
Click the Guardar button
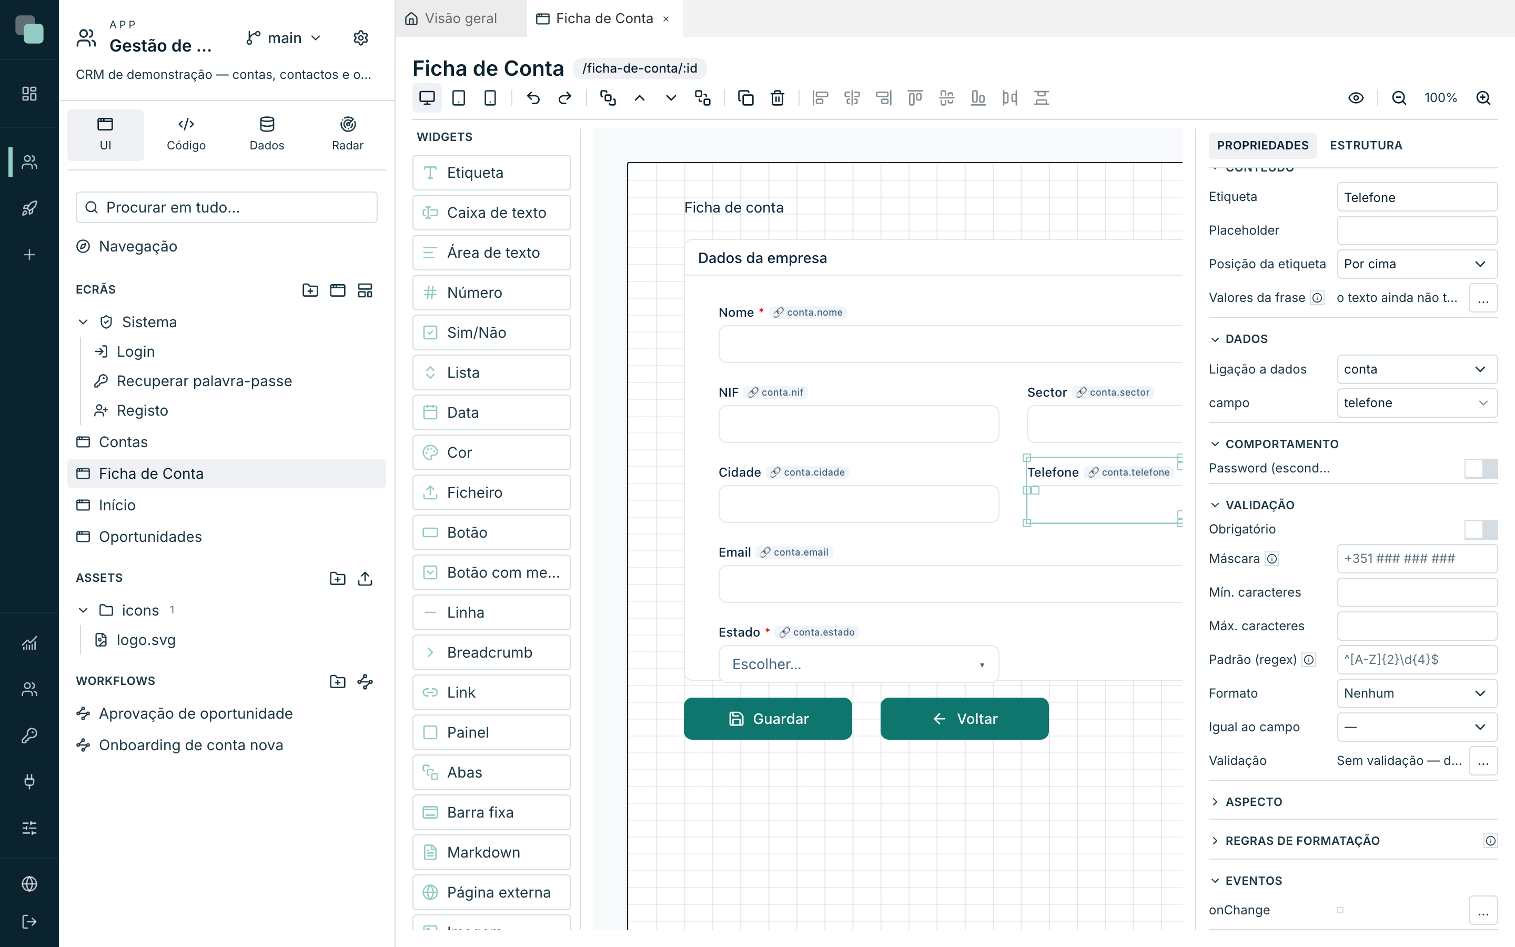(767, 719)
